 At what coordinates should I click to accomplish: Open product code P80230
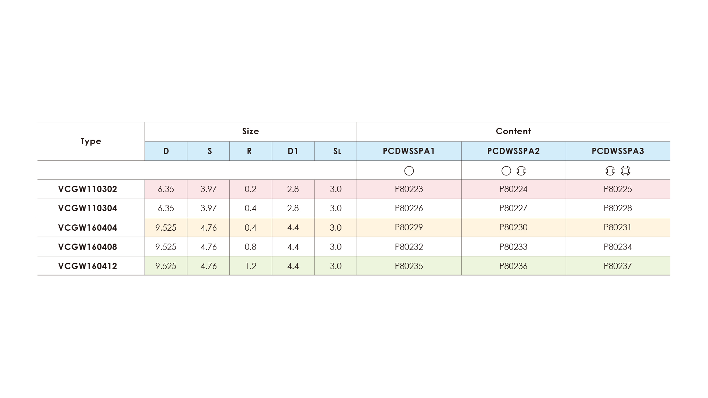[513, 227]
